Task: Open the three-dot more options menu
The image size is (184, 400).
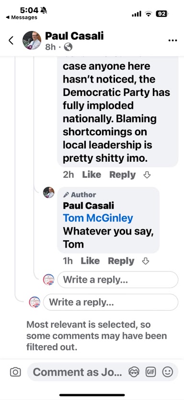Action: (173, 41)
